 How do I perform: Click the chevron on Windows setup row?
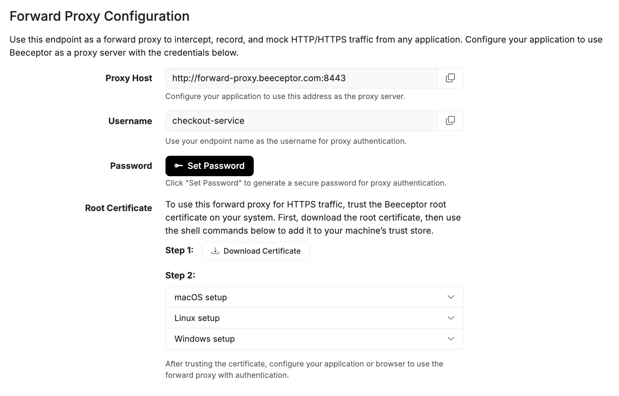(451, 339)
